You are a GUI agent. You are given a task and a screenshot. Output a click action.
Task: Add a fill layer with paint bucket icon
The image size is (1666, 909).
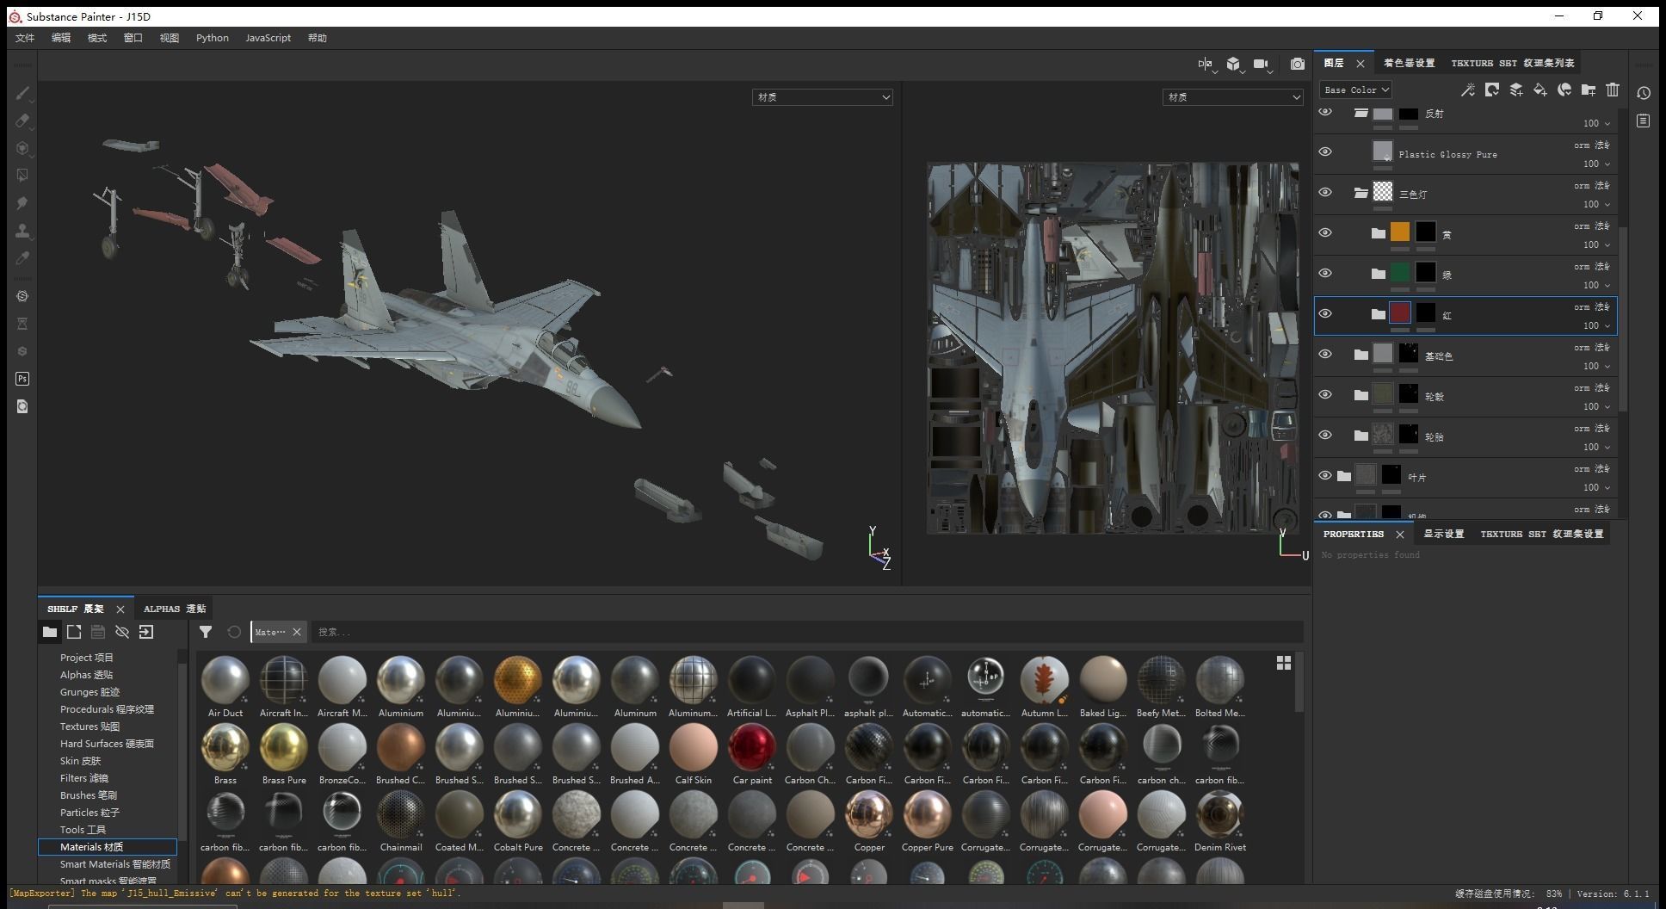pyautogui.click(x=1540, y=90)
